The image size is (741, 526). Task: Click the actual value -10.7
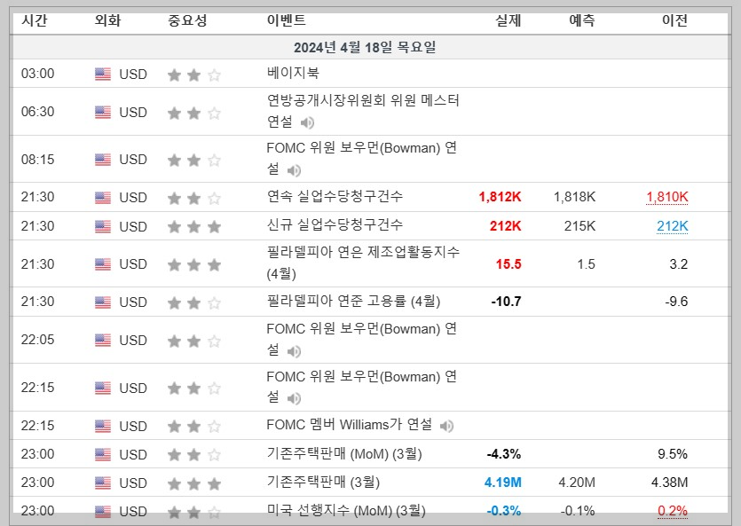coord(506,302)
